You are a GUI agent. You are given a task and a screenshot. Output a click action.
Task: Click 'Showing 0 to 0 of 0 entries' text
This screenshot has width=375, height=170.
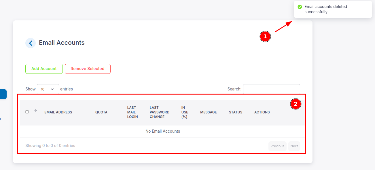pyautogui.click(x=50, y=146)
